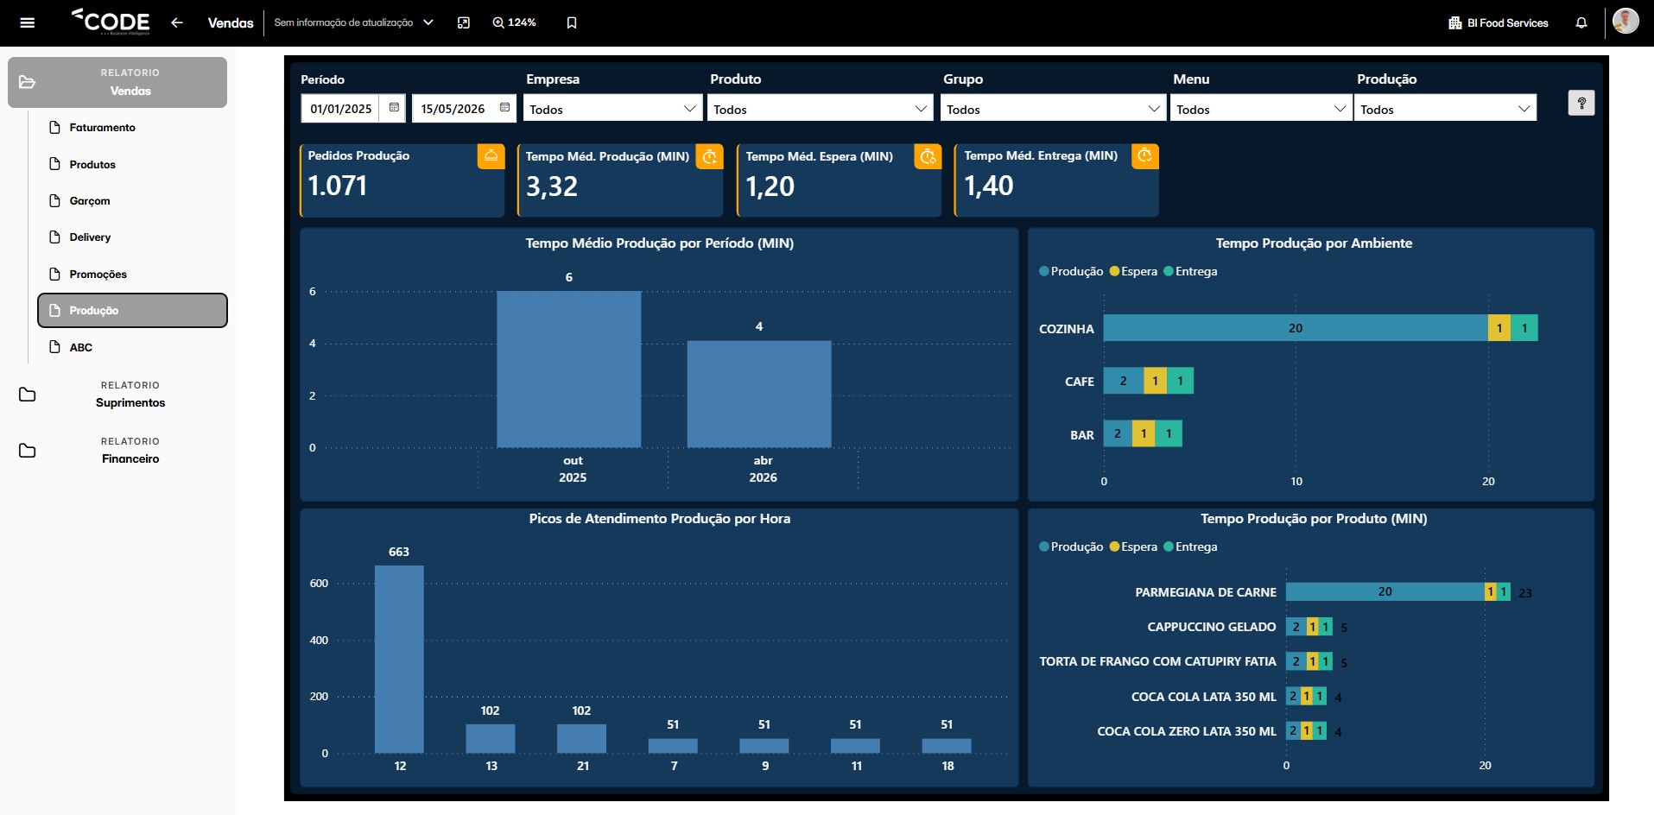Click the bookmark icon in top bar
This screenshot has height=815, width=1654.
pyautogui.click(x=572, y=23)
